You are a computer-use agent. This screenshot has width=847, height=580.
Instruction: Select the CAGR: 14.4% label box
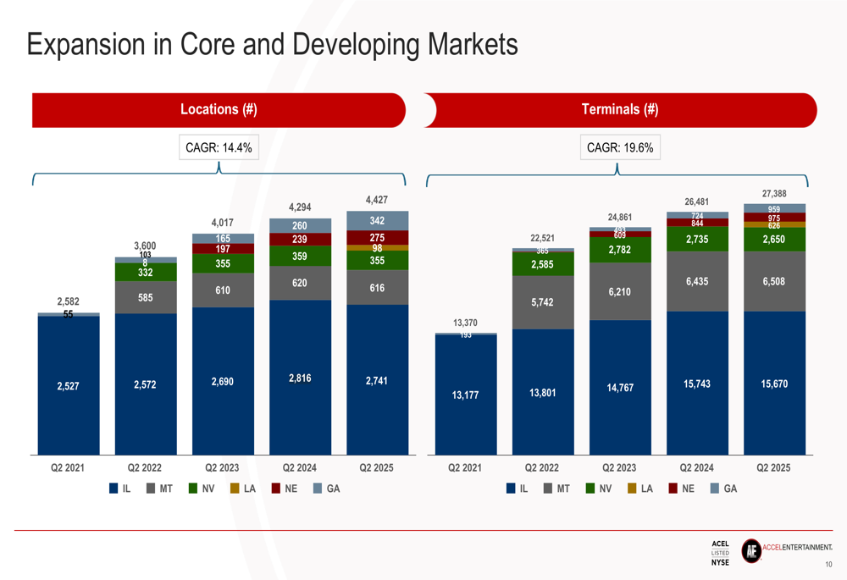point(219,147)
